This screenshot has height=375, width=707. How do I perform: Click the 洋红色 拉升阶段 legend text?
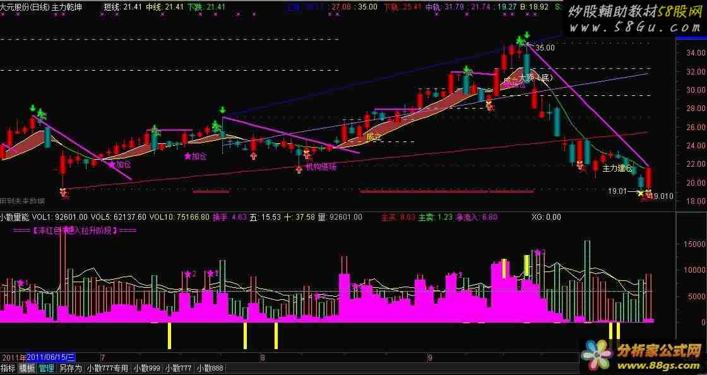[x=74, y=230]
